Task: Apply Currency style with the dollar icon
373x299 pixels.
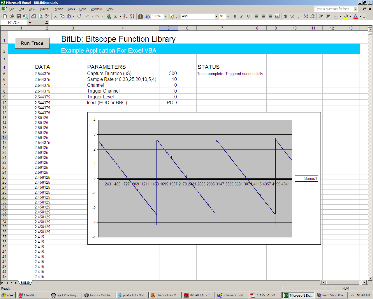Action: click(286, 16)
